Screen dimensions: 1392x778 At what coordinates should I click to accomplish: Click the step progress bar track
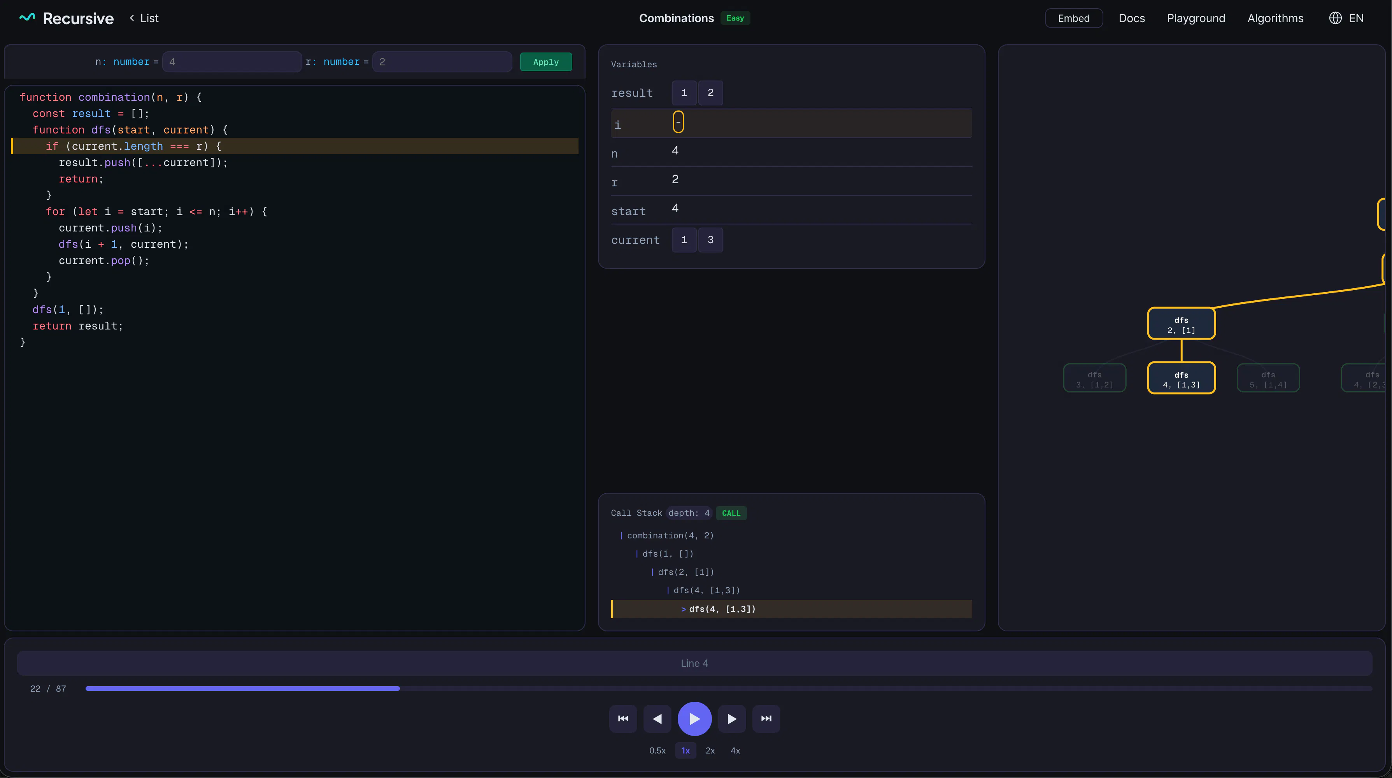[728, 688]
